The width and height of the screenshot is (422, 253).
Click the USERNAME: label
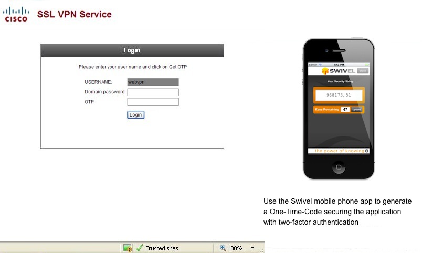click(98, 82)
